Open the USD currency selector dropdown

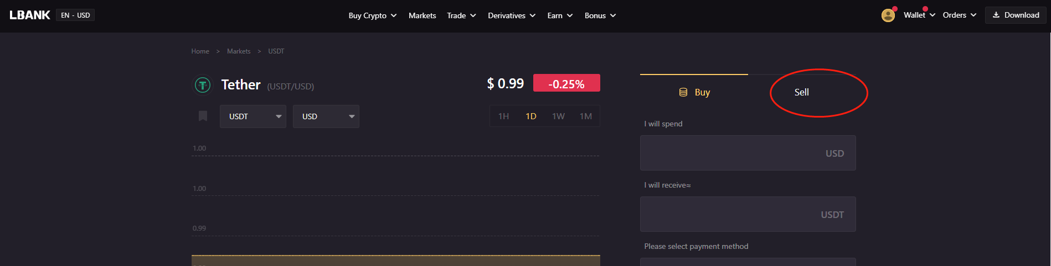(x=326, y=116)
